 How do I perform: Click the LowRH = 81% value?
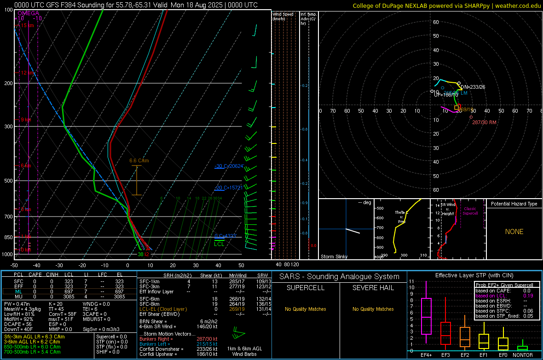coord(19,314)
